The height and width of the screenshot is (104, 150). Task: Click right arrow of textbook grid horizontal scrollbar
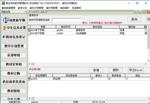(x=146, y=64)
